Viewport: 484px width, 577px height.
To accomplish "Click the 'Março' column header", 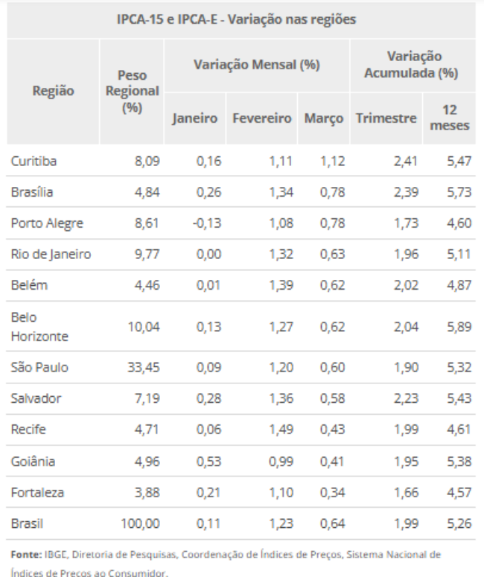I will point(321,118).
